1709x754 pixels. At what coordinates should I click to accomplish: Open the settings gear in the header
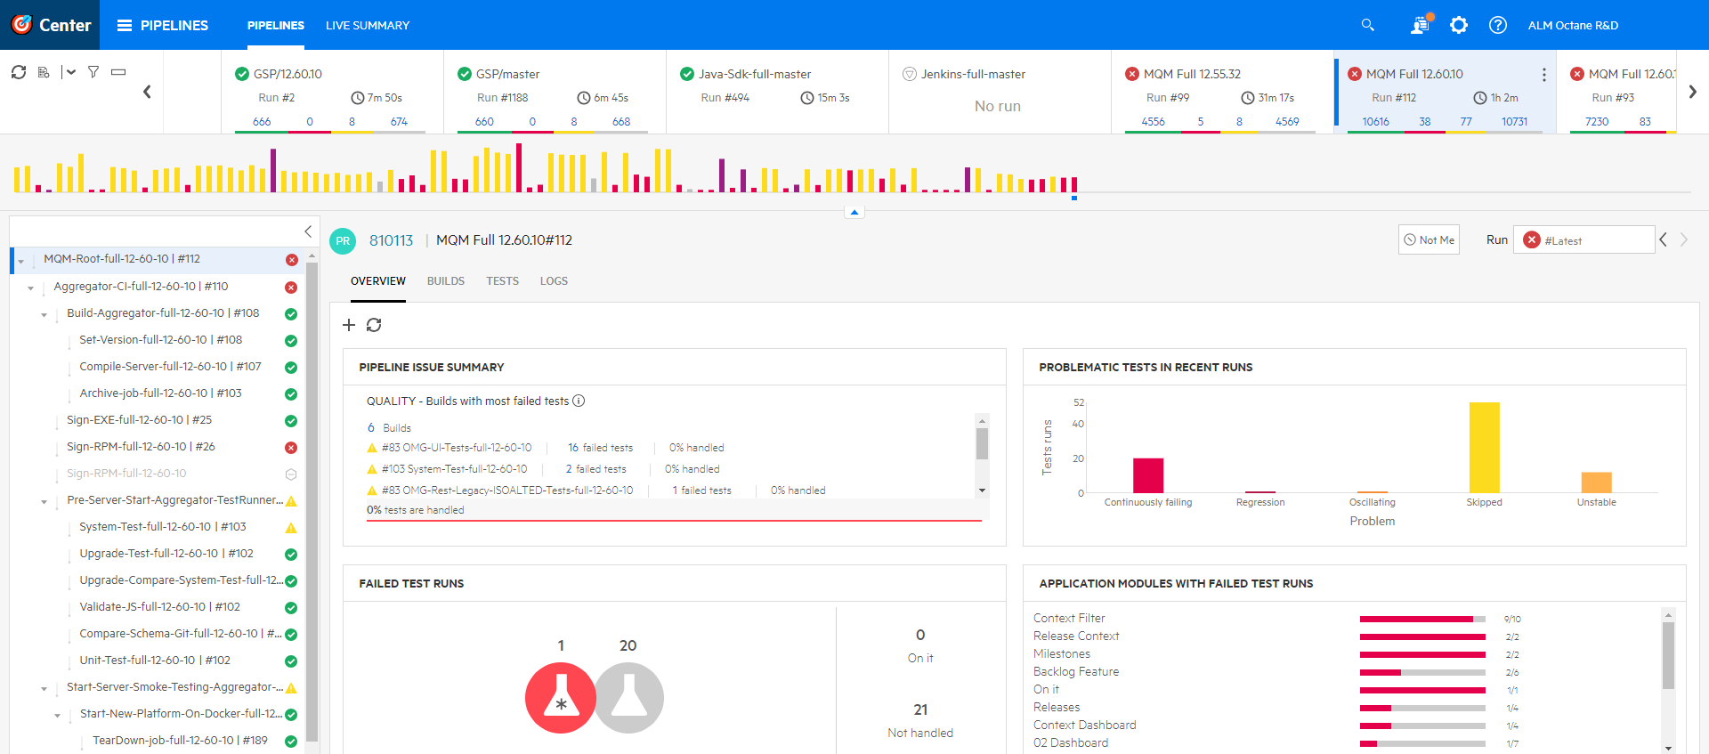coord(1458,25)
